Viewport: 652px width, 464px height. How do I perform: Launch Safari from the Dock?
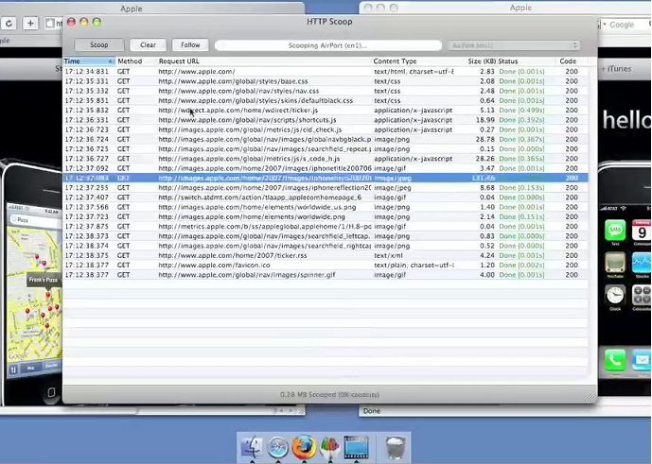coord(277,447)
